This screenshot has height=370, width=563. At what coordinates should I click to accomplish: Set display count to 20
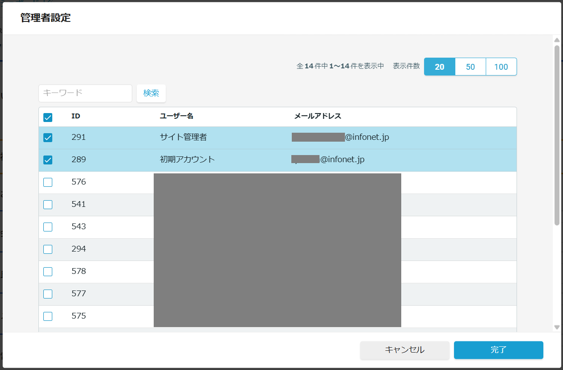click(x=440, y=67)
